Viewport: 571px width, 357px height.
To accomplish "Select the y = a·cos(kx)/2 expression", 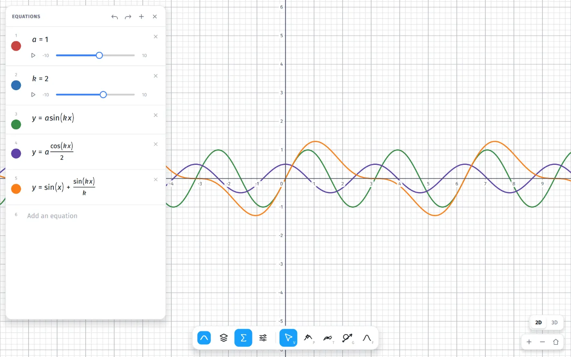I will point(53,151).
